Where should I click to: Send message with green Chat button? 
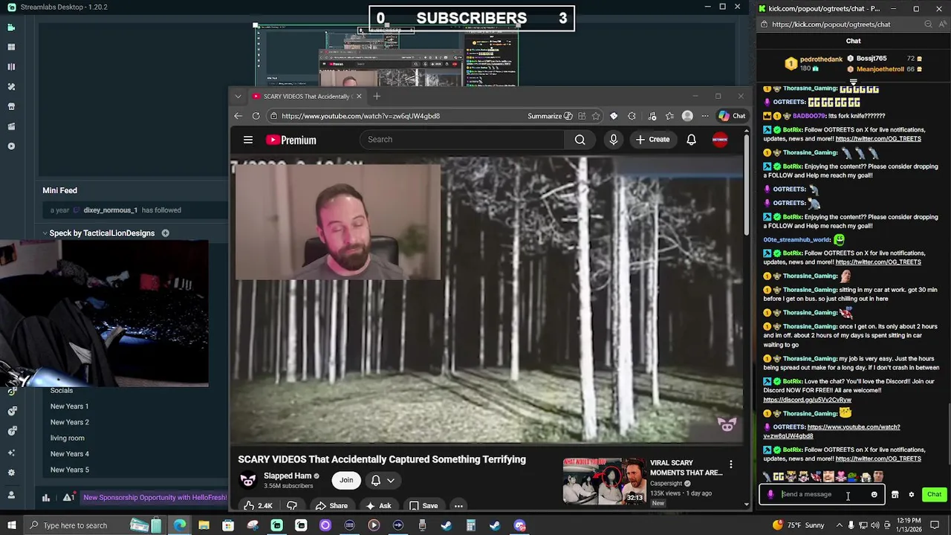(x=934, y=494)
